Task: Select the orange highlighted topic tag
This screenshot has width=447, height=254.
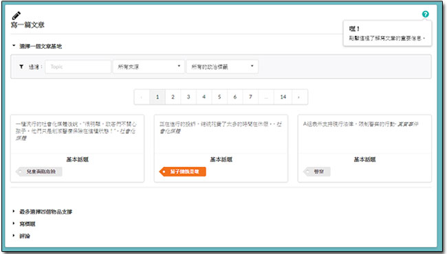Action: pyautogui.click(x=182, y=172)
